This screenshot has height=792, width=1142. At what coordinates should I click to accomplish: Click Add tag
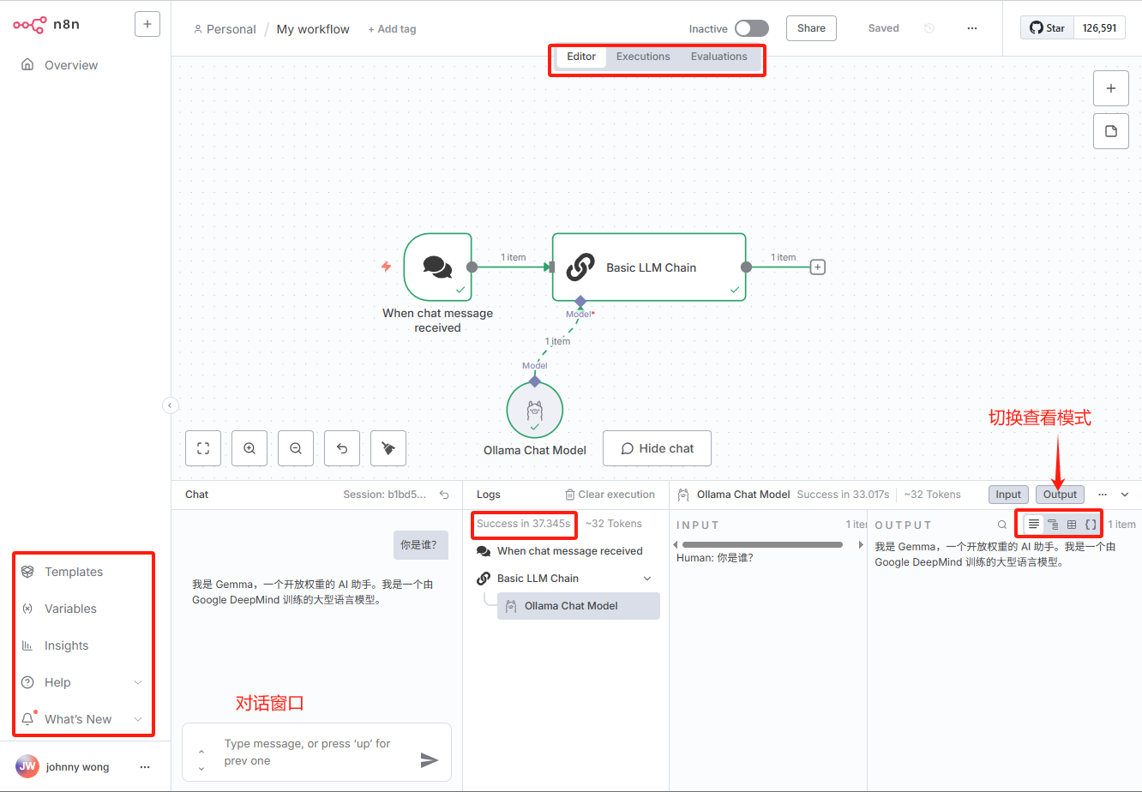pos(392,29)
